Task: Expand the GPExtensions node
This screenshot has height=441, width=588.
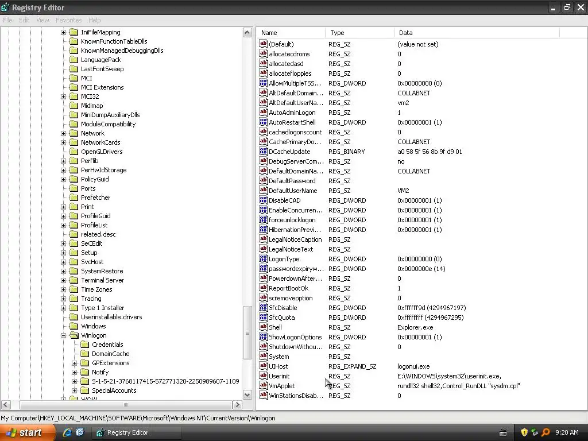Action: 74,363
